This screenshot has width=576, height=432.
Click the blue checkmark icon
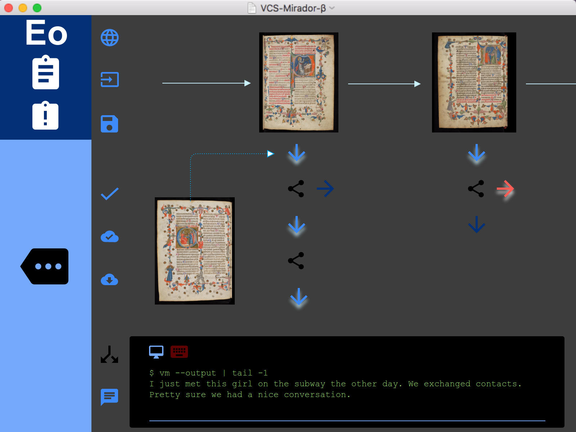point(109,194)
